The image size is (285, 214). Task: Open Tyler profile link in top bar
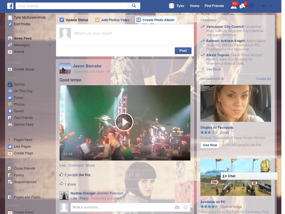tap(180, 6)
